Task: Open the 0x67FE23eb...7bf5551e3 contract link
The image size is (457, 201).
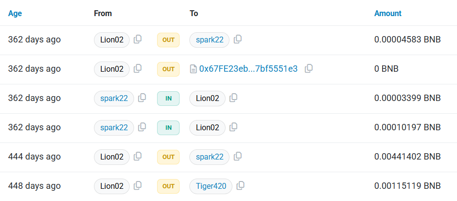Action: pyautogui.click(x=249, y=69)
